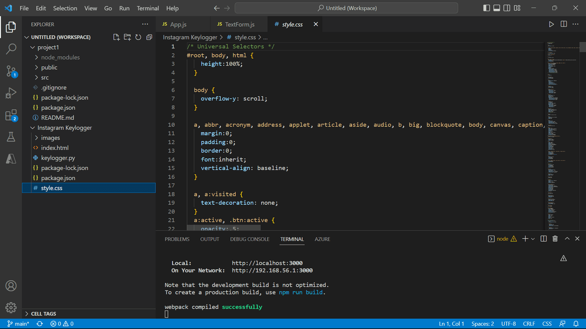Open the Explorer view in activity bar
The width and height of the screenshot is (586, 329).
click(11, 27)
